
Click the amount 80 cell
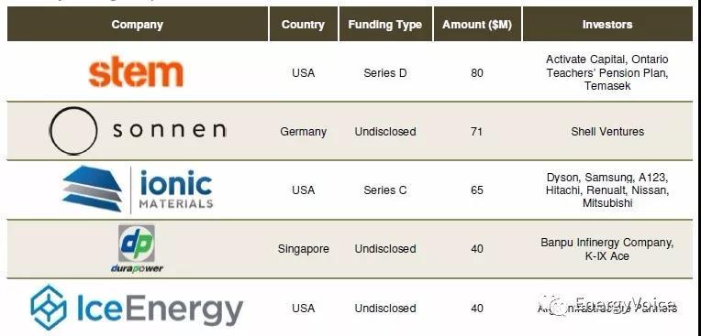(x=476, y=72)
